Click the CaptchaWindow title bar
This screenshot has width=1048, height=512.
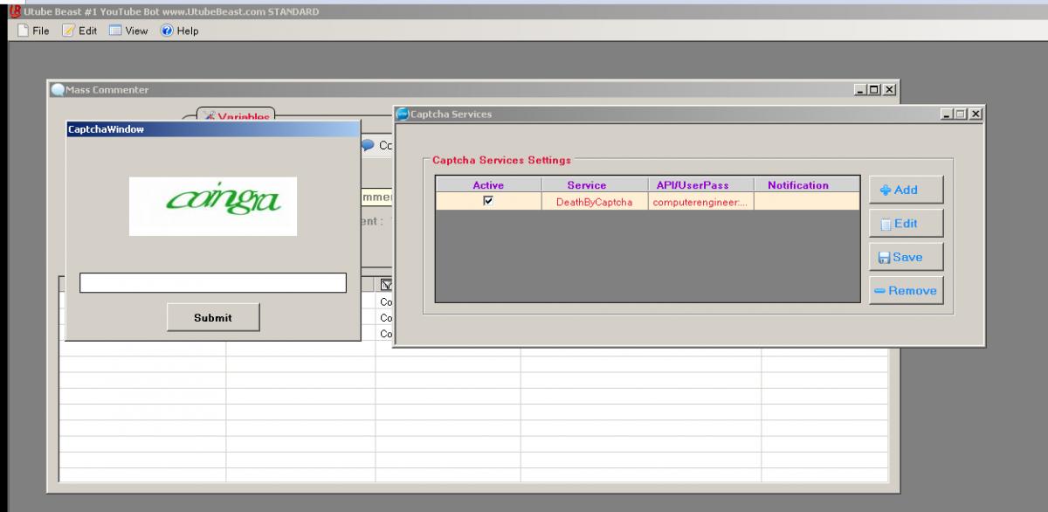tap(213, 129)
